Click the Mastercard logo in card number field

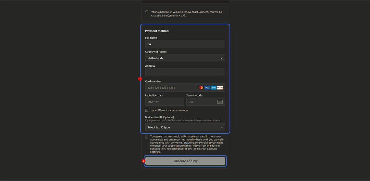pos(201,87)
